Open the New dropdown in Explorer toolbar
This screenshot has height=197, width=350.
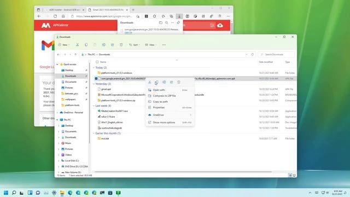coord(64,45)
